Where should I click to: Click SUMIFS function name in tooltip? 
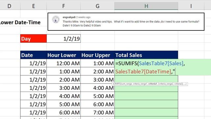(x=116, y=84)
